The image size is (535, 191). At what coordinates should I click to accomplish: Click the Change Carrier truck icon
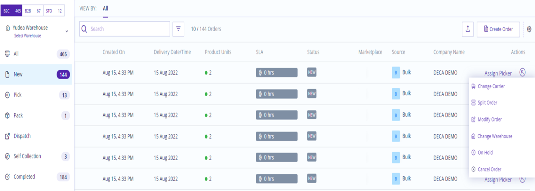coord(473,86)
